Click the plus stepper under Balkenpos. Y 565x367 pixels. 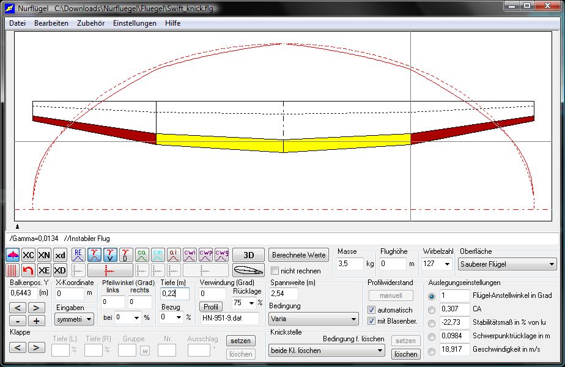(x=36, y=321)
